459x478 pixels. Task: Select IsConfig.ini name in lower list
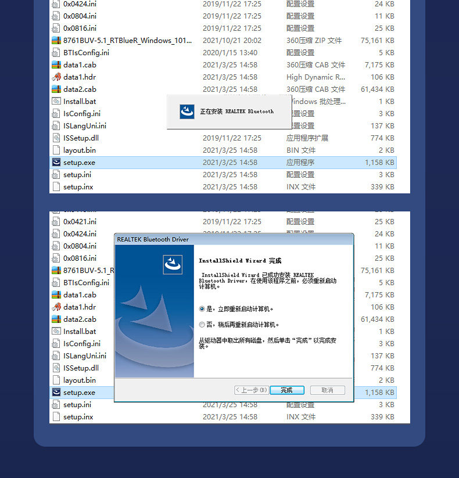(x=82, y=344)
